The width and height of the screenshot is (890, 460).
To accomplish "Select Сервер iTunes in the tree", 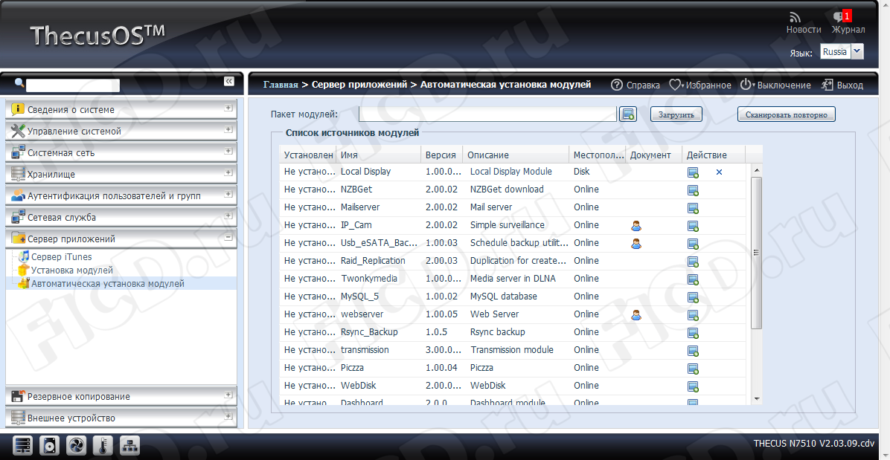I will click(61, 257).
